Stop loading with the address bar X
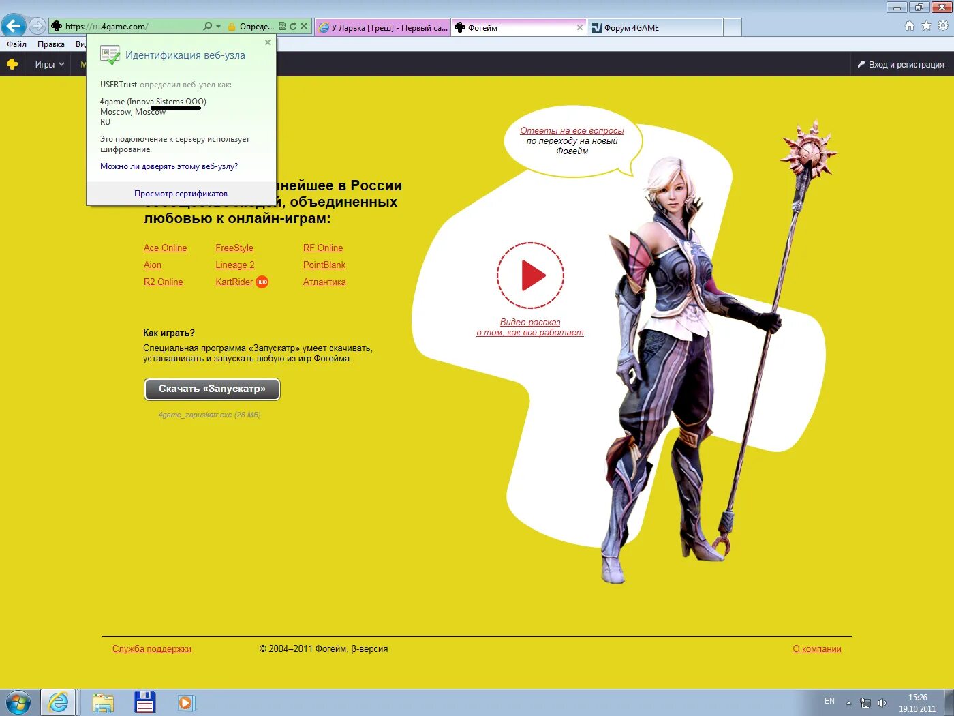This screenshot has width=954, height=716. 304,27
